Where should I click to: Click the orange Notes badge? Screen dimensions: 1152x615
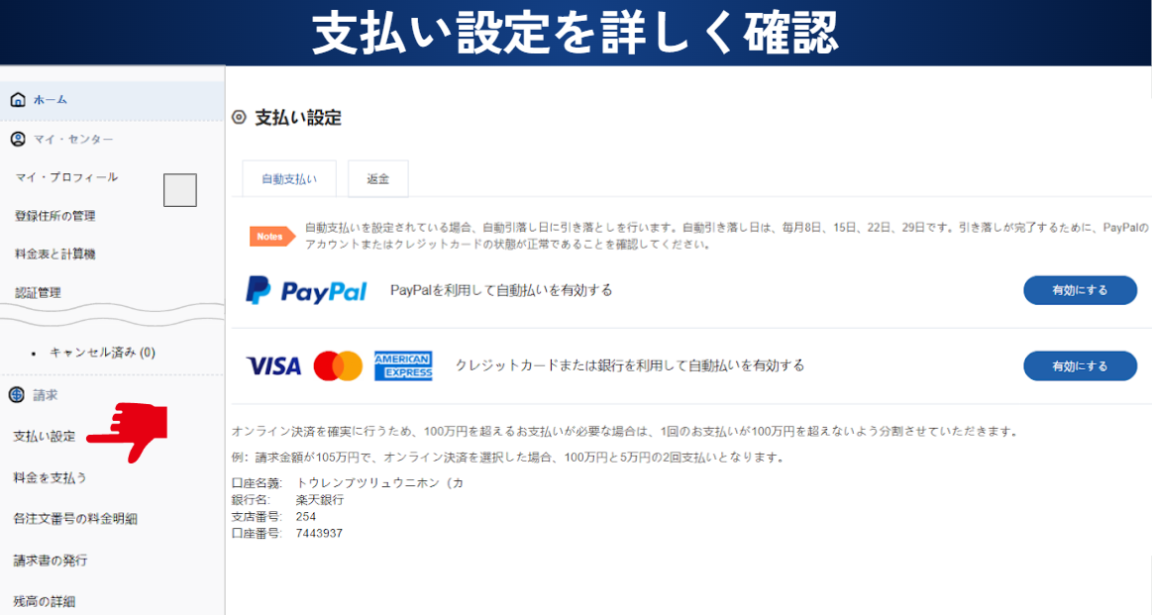click(x=271, y=236)
